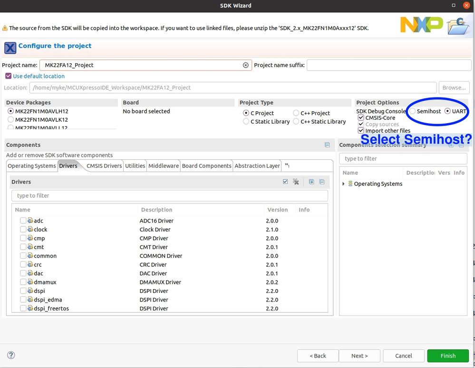475x368 pixels.
Task: Select MK22FN1M0AVLH12 device package
Action: (10, 111)
